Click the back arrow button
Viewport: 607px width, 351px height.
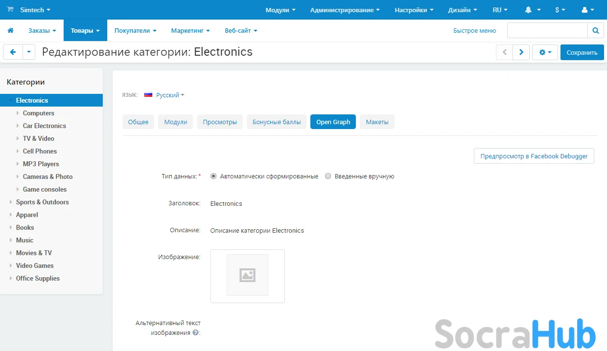(x=13, y=52)
